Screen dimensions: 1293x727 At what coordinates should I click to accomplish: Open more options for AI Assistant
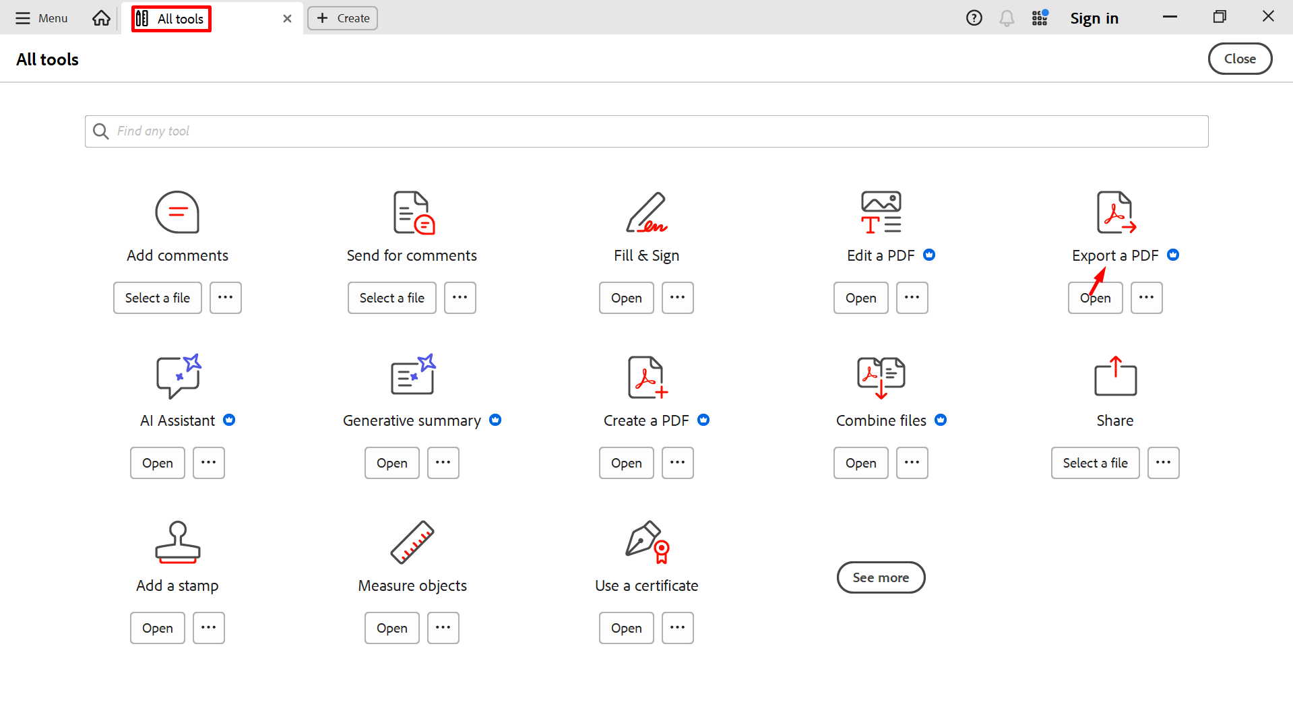(209, 463)
